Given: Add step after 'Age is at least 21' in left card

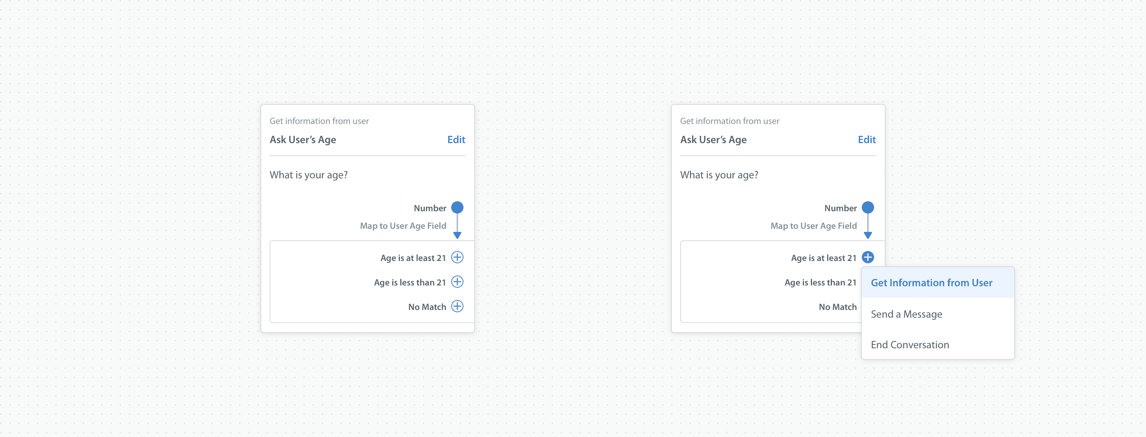Looking at the screenshot, I should tap(457, 258).
